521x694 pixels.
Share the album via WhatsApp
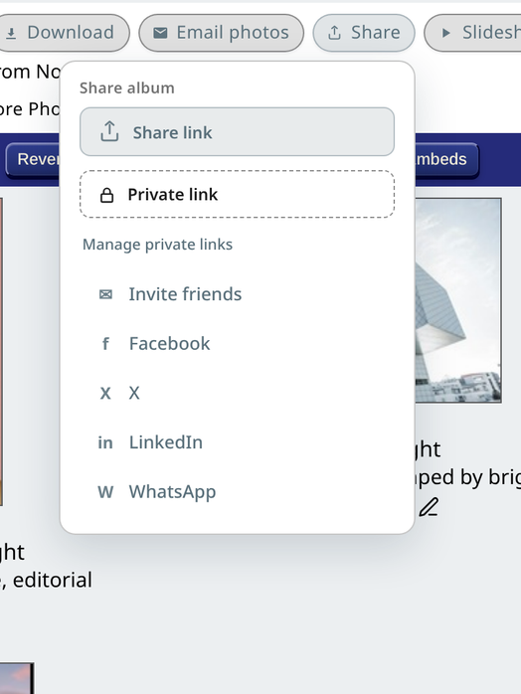(x=237, y=492)
